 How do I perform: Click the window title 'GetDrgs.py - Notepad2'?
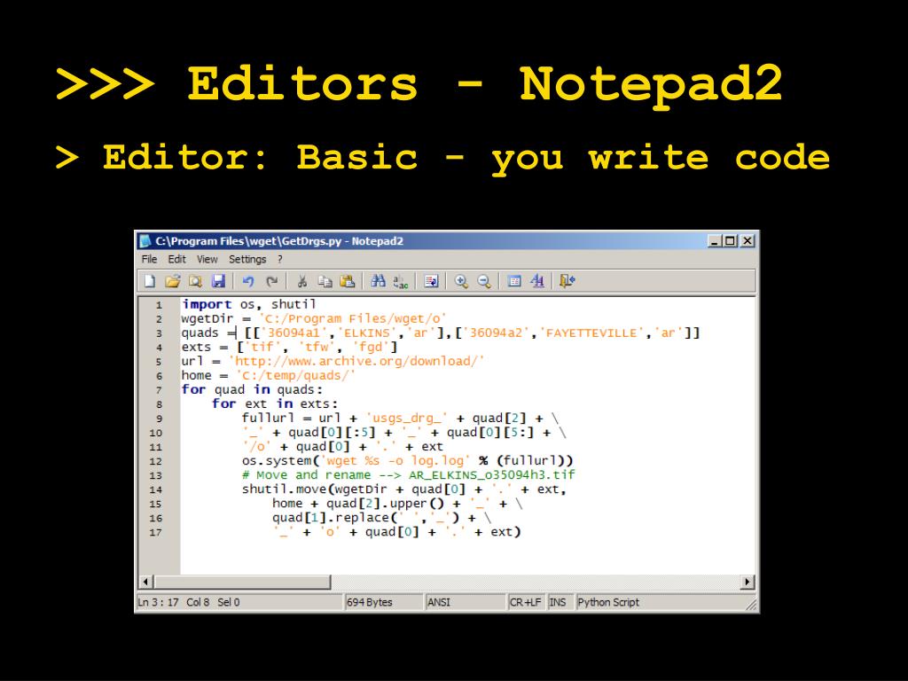(342, 241)
